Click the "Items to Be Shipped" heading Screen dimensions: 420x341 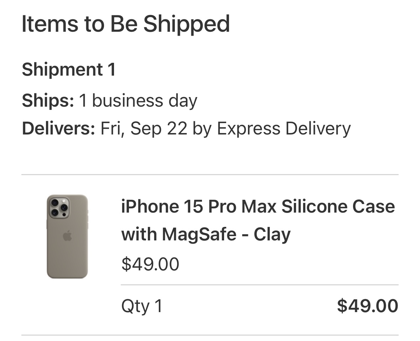click(x=125, y=24)
